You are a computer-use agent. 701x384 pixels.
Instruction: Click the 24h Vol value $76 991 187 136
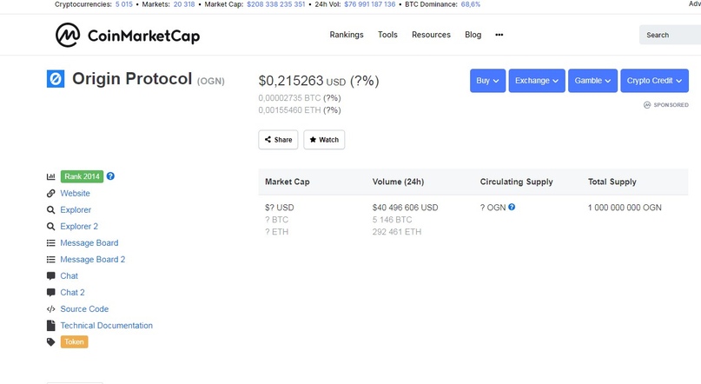tap(370, 4)
